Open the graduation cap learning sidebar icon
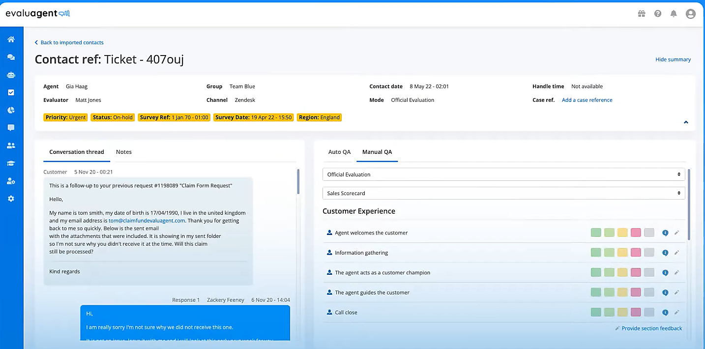The width and height of the screenshot is (705, 349). (11, 163)
